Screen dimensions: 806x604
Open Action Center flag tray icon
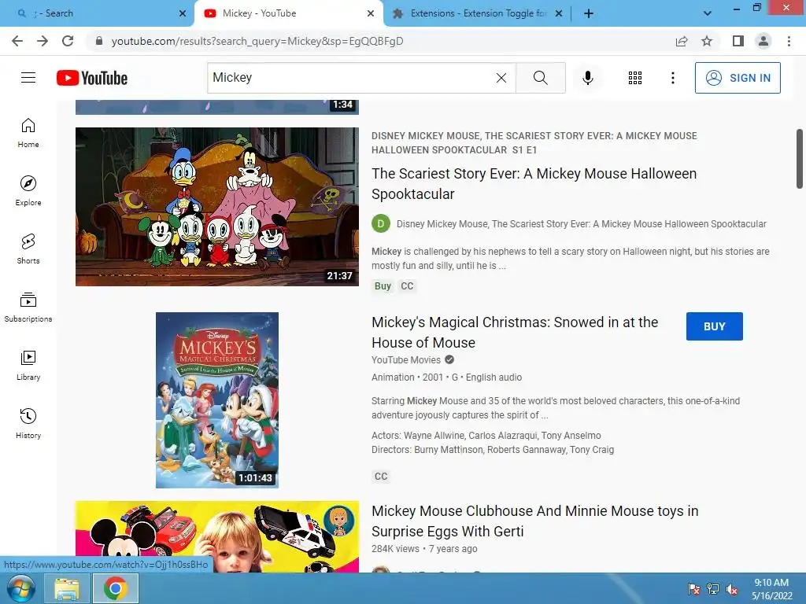tap(694, 589)
